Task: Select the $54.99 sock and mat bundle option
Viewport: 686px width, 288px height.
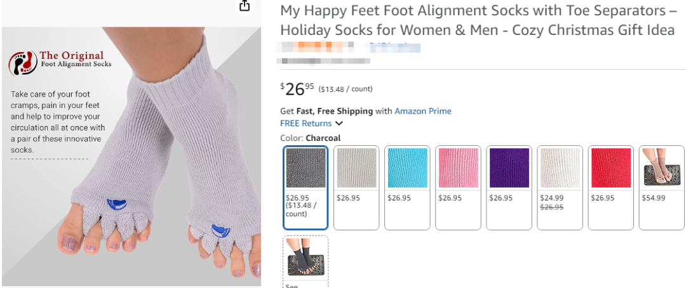Action: [661, 187]
